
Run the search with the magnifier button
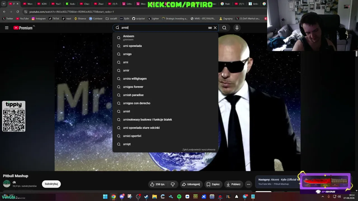(x=224, y=28)
